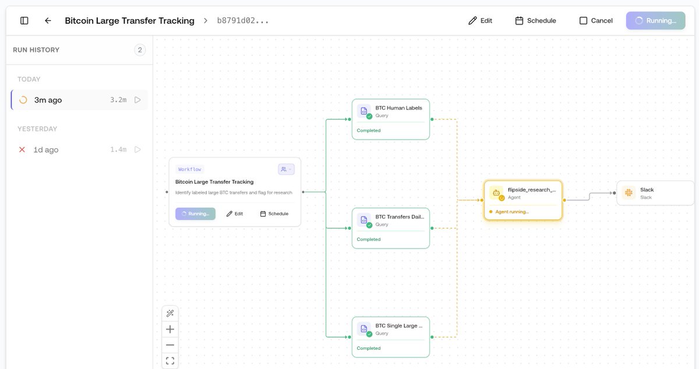Click run ID b8791d02...

[243, 20]
